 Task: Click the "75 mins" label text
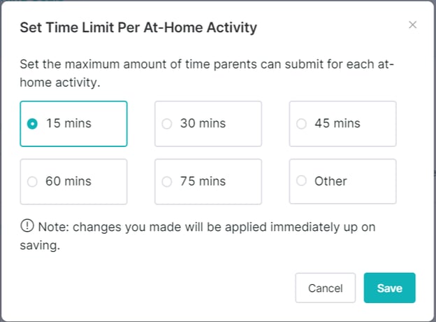[203, 181]
